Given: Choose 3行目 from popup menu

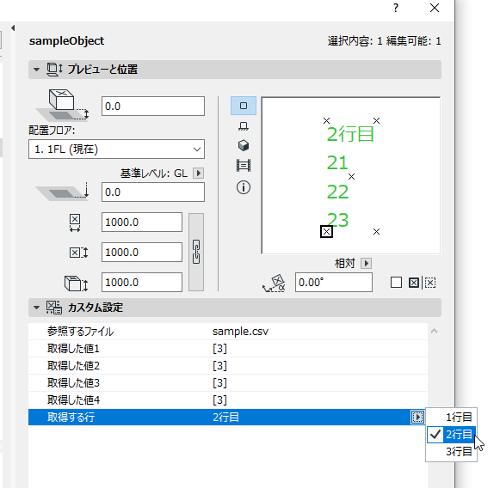Looking at the screenshot, I should click(451, 451).
